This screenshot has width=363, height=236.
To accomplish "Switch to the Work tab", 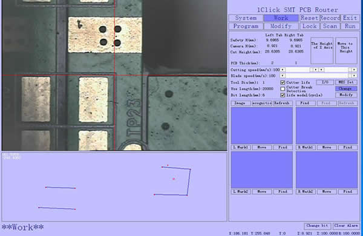I will (281, 18).
